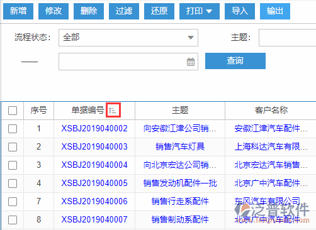Open document link XSBJ2019040004
This screenshot has height=230, width=316.
click(94, 165)
